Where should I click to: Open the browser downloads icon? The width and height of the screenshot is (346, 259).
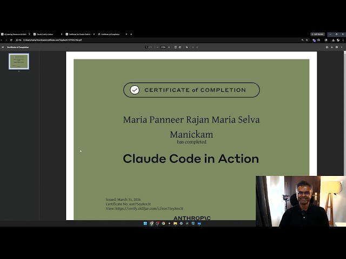pos(333,40)
